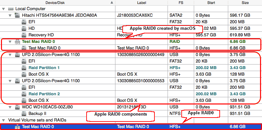Select the HD partition row
The width and height of the screenshot is (262, 130).
(131, 28)
